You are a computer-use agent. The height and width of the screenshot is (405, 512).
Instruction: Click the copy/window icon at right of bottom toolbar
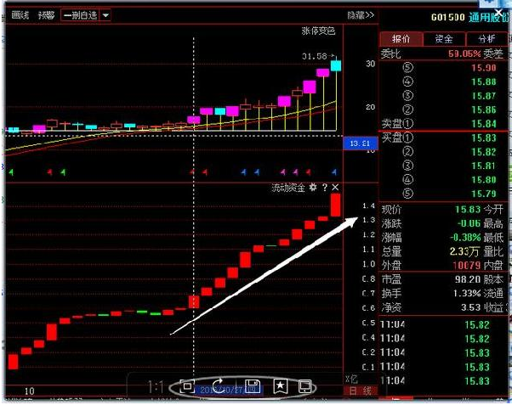tap(305, 386)
